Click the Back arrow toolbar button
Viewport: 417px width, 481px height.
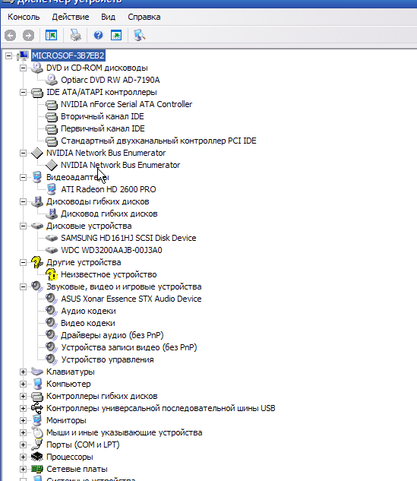10,36
